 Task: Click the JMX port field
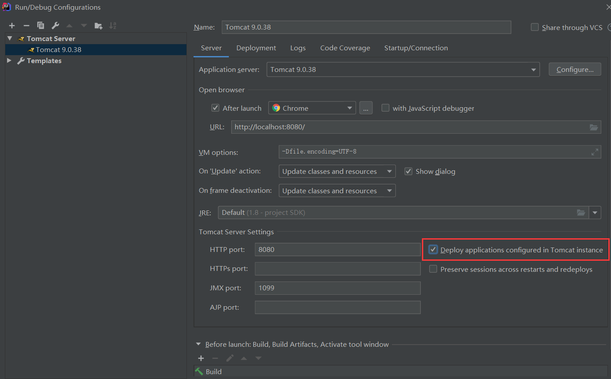[x=338, y=288]
